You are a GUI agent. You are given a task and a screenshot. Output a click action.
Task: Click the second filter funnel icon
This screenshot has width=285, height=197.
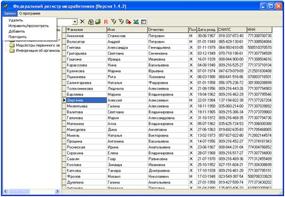121,22
